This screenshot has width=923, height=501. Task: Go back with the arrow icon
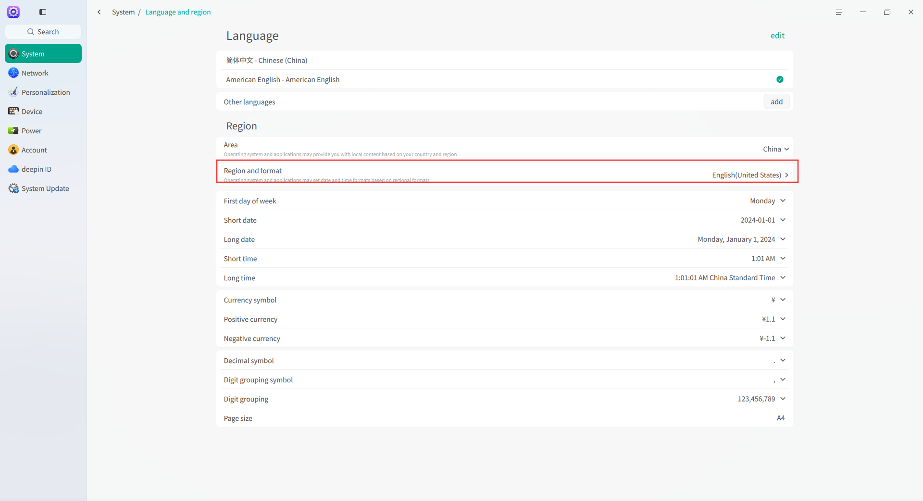pos(99,12)
